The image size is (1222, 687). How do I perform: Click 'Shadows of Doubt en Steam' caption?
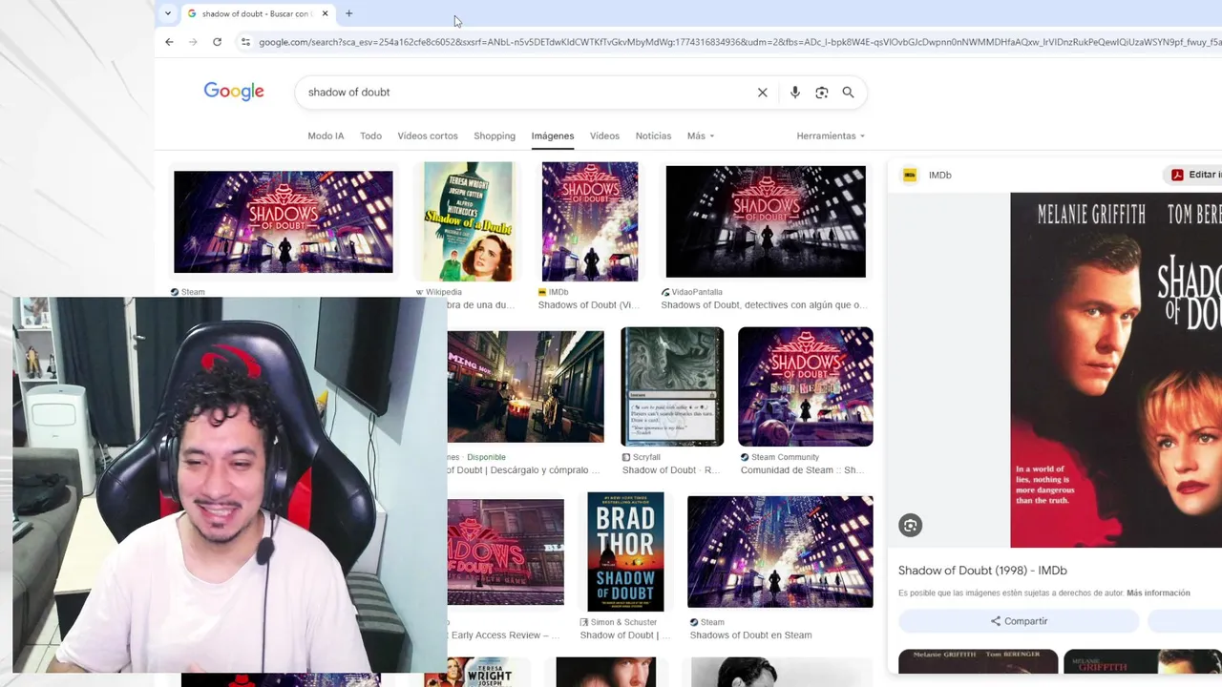click(750, 635)
